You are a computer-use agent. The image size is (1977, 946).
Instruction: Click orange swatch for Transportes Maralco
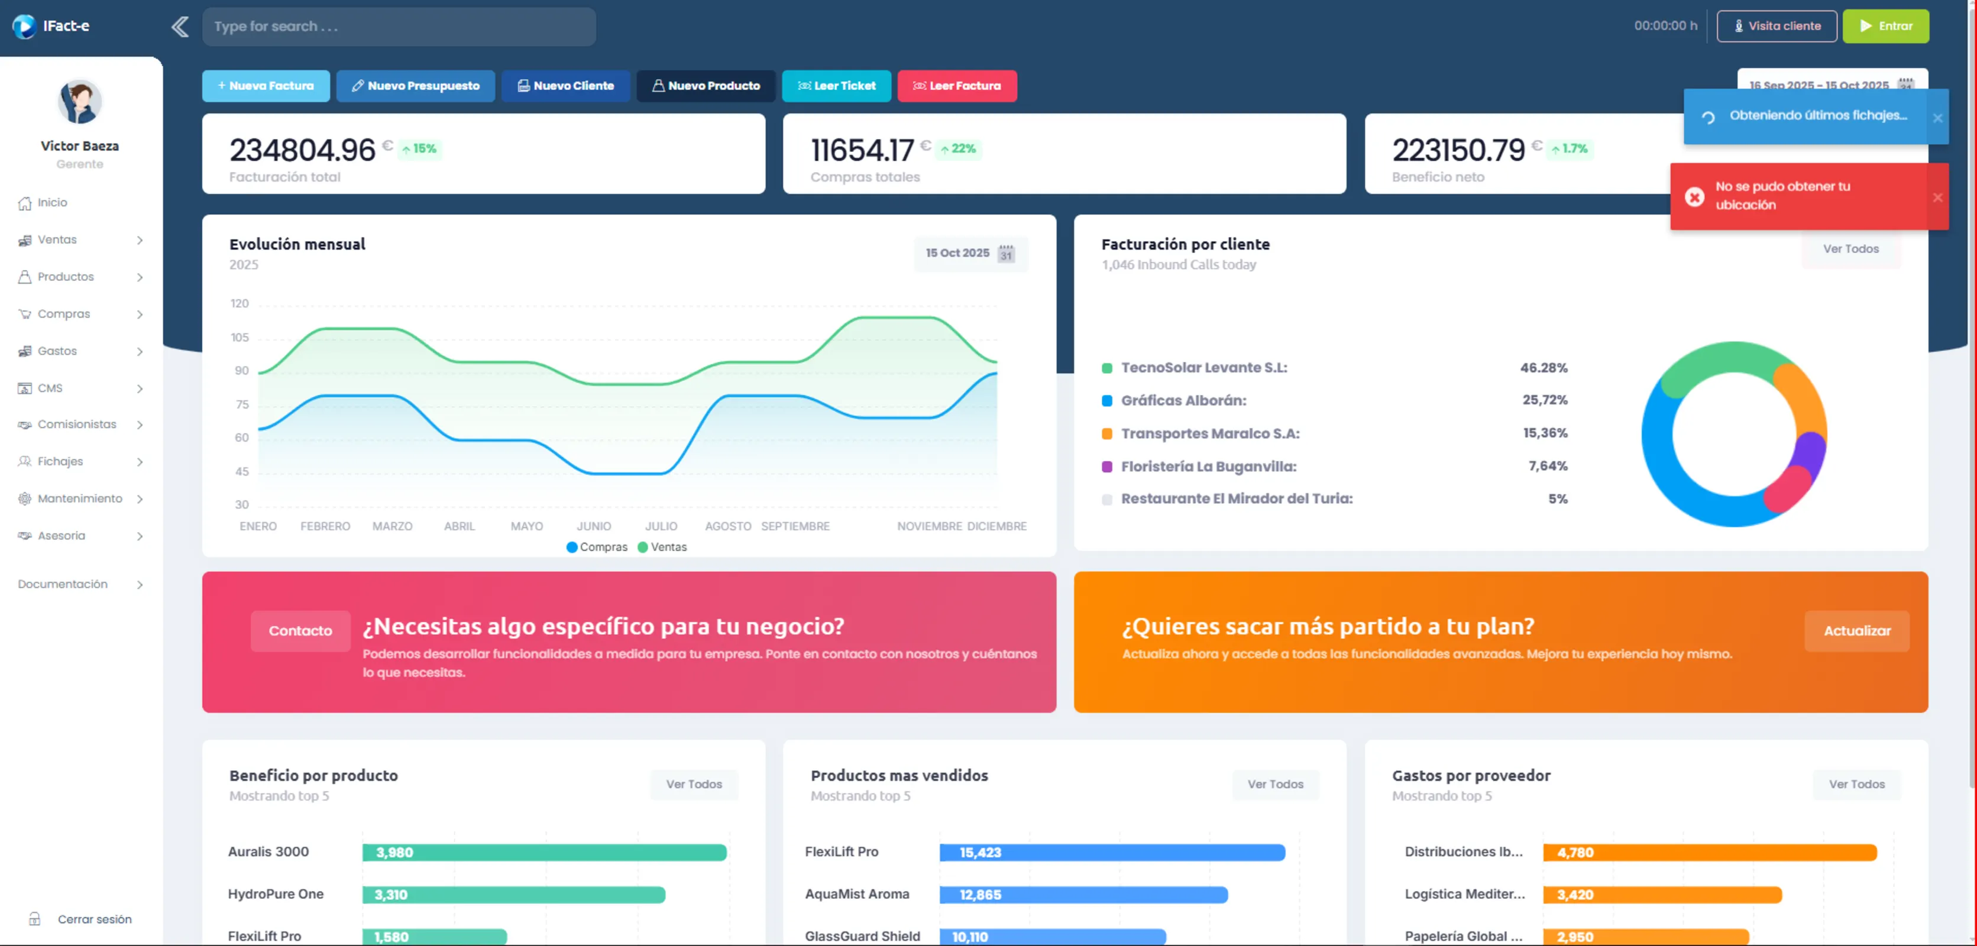pyautogui.click(x=1106, y=434)
